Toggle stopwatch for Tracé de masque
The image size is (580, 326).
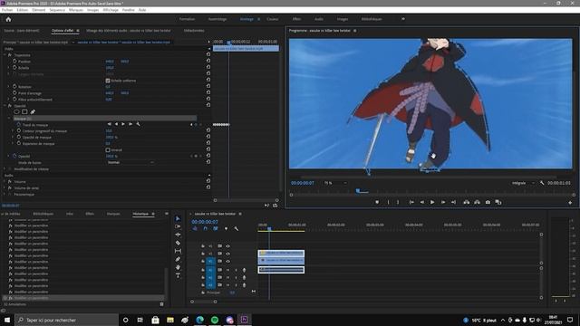(18, 125)
